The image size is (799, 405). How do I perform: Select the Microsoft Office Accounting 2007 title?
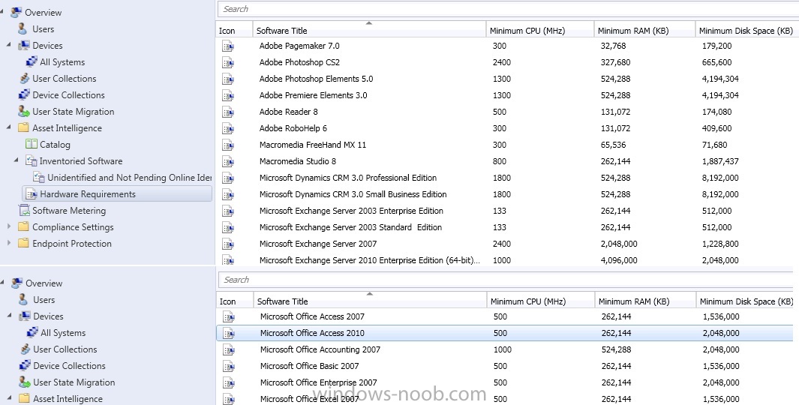pos(320,349)
